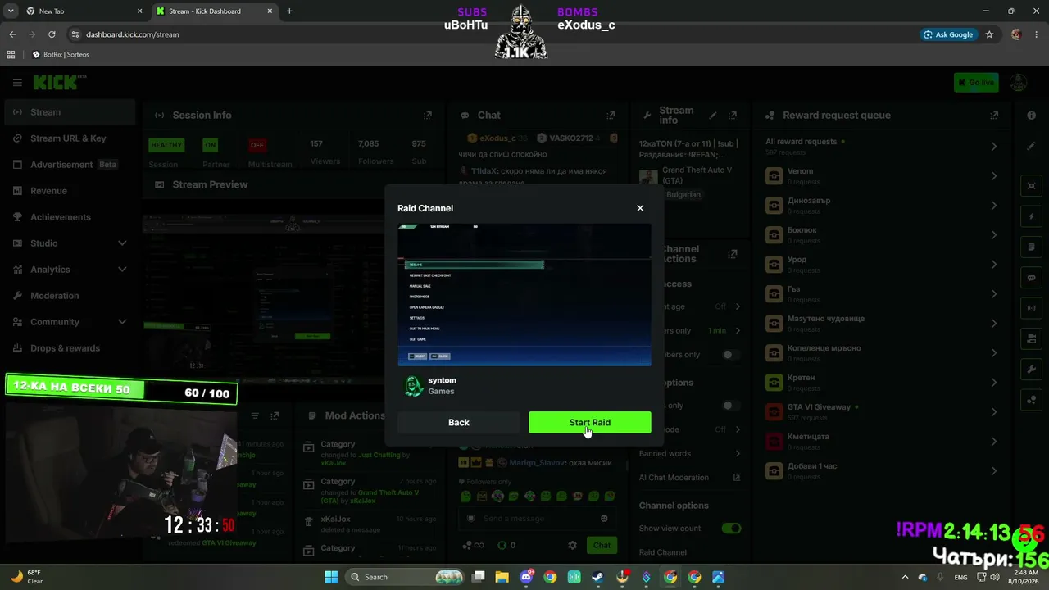Click the lightning bolt icon in right toolbar
This screenshot has width=1049, height=590.
pos(1032,217)
